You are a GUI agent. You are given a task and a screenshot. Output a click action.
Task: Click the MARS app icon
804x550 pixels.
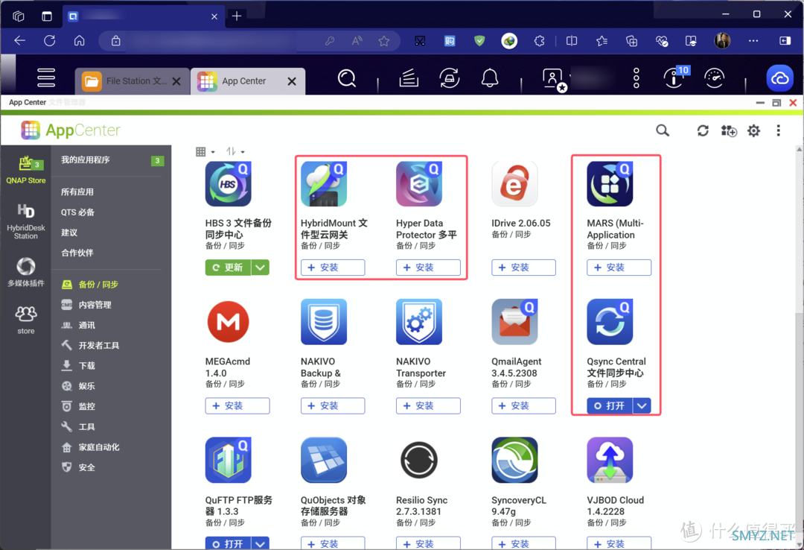pyautogui.click(x=610, y=184)
